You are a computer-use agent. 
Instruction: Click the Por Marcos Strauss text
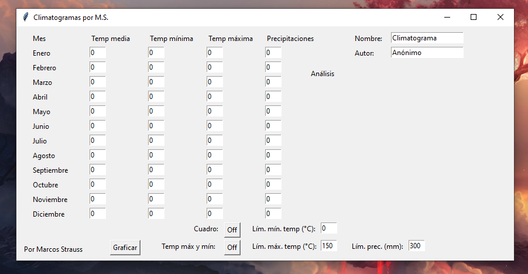click(53, 249)
